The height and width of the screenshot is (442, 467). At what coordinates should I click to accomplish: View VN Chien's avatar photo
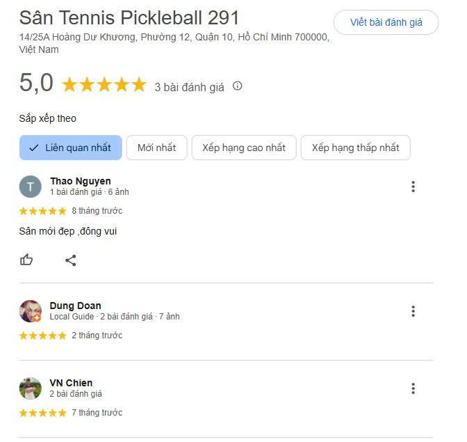click(31, 388)
